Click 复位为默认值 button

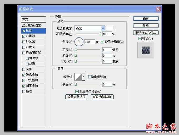(102, 97)
